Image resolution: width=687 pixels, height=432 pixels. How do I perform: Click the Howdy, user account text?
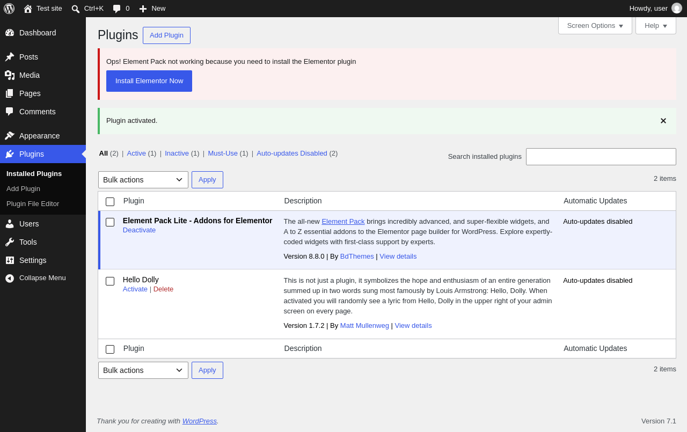(x=648, y=9)
